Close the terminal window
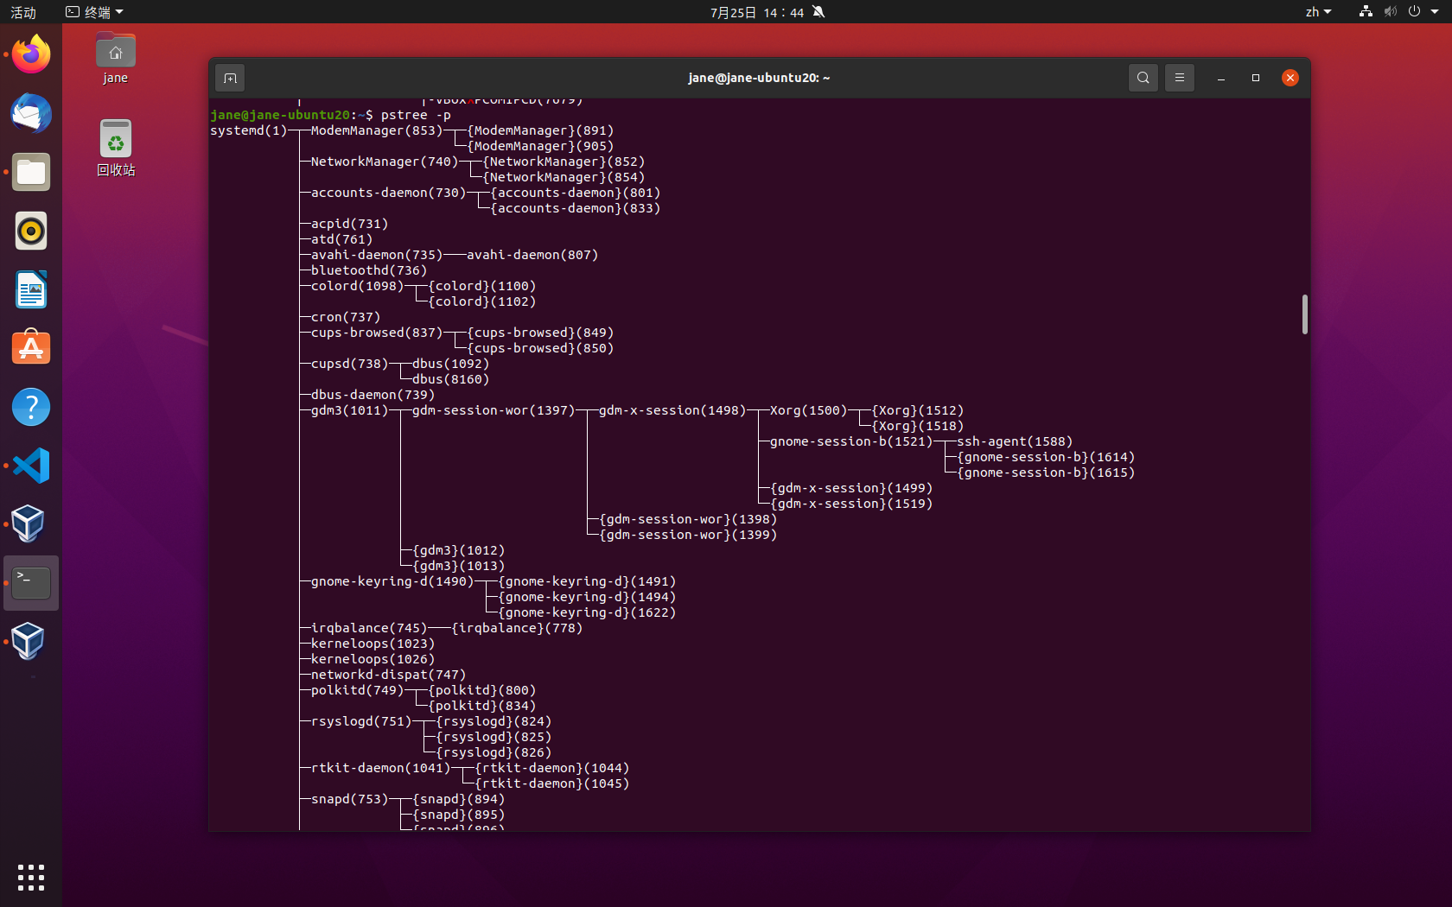This screenshot has height=907, width=1452. click(x=1290, y=78)
